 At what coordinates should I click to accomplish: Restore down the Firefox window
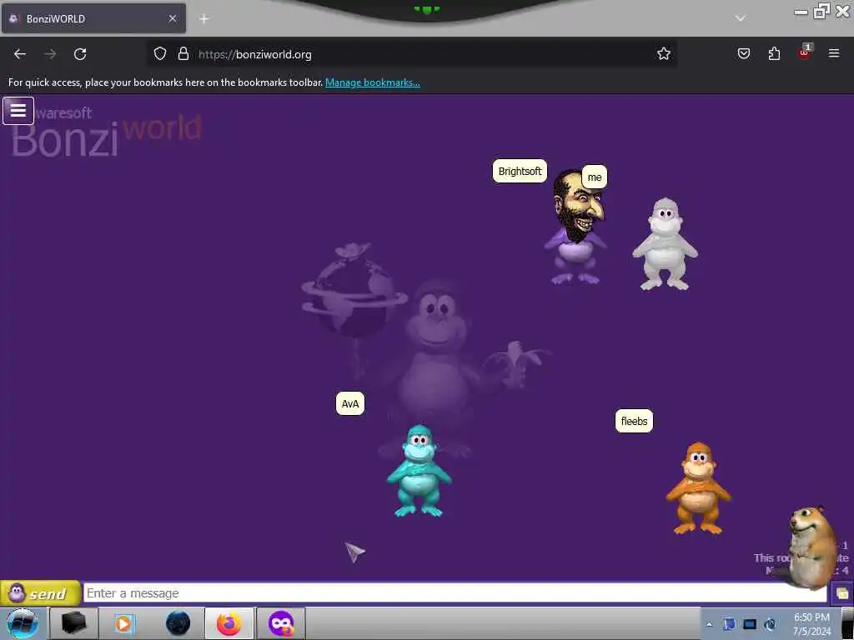pos(821,11)
